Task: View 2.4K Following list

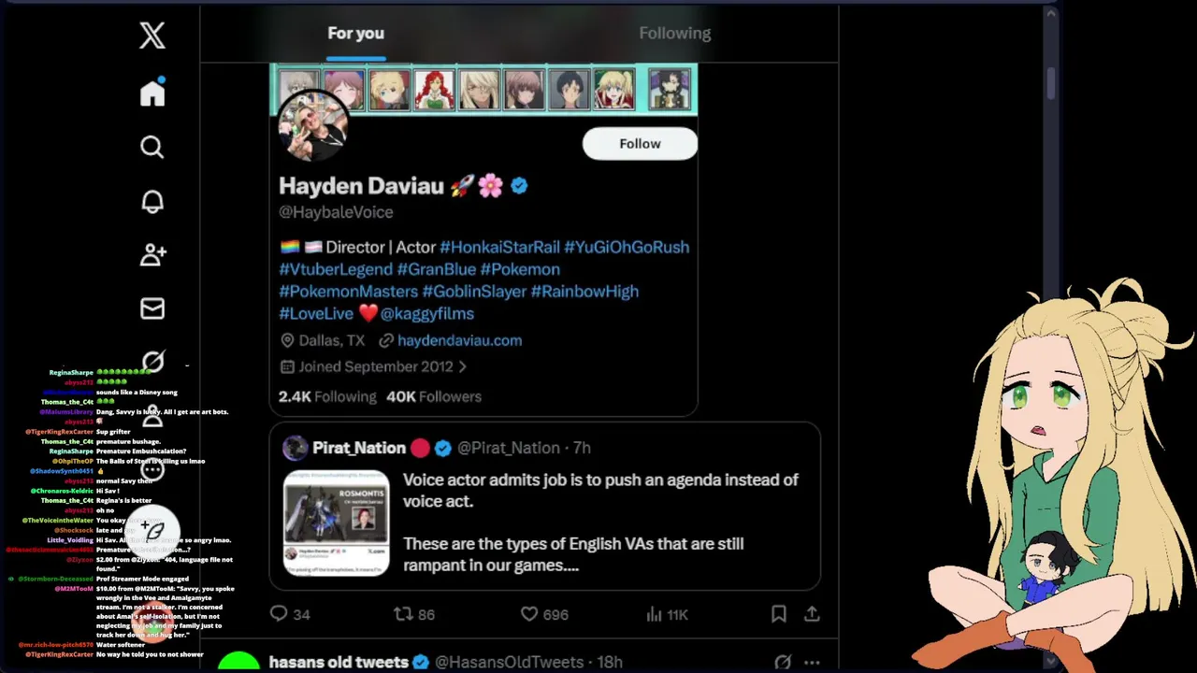Action: tap(327, 396)
